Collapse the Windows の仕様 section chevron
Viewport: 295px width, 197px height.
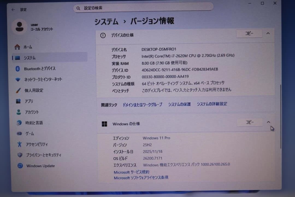(x=269, y=122)
